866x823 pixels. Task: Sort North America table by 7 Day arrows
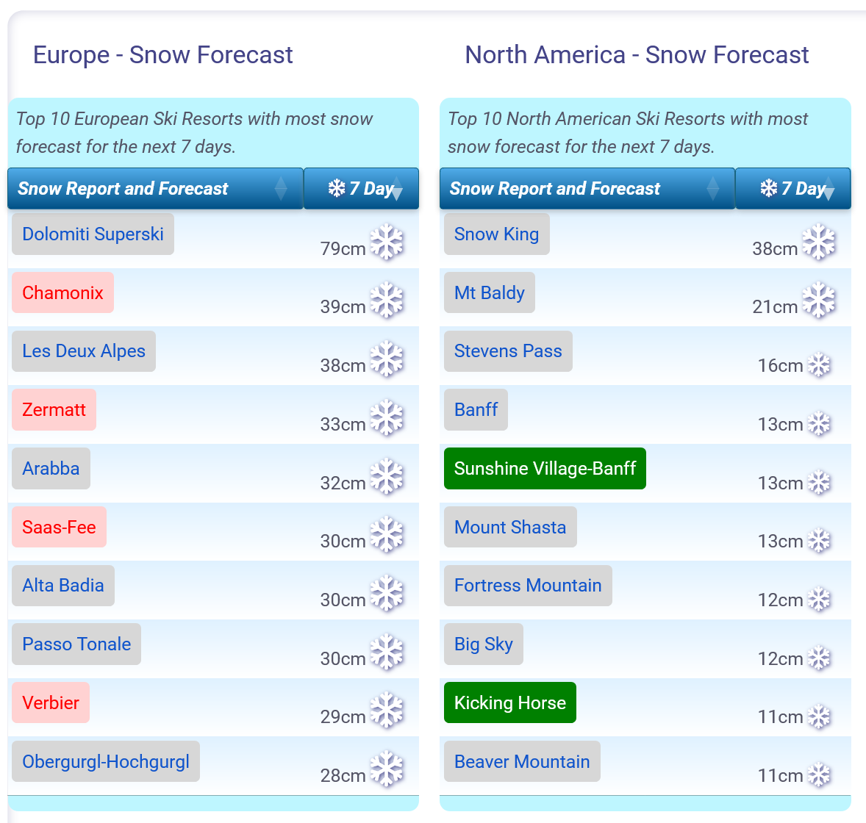tap(829, 188)
